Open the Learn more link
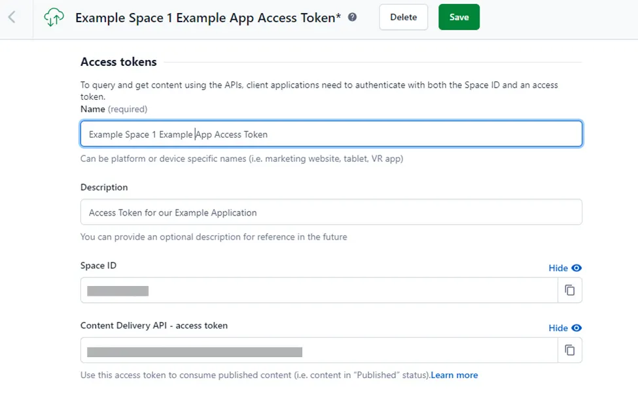 tap(454, 375)
